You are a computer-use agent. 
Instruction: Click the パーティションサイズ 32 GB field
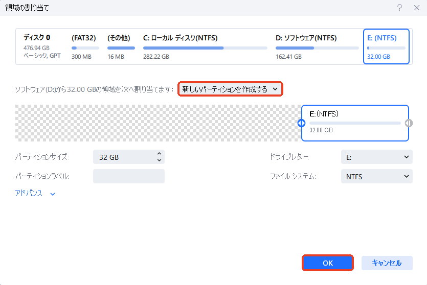[123, 157]
